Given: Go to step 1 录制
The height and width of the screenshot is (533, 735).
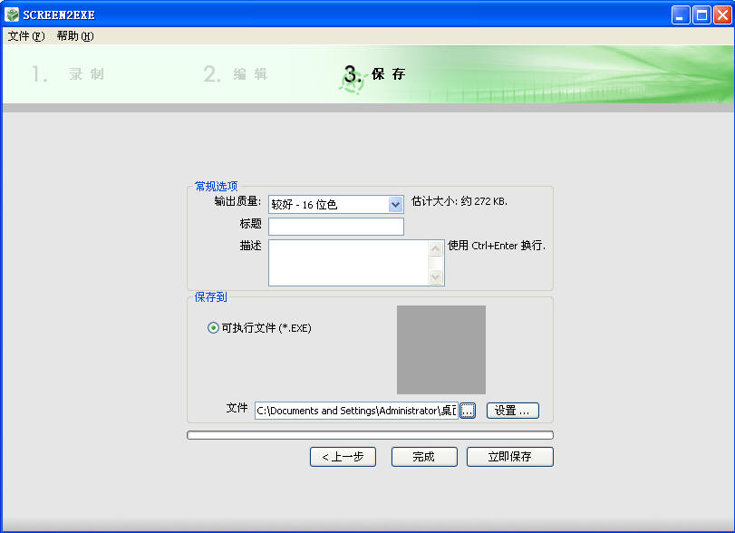Looking at the screenshot, I should point(69,74).
